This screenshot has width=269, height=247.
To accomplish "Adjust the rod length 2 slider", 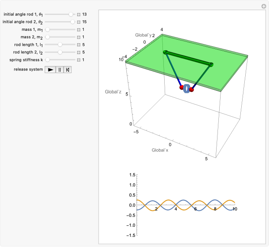I will pyautogui.click(x=60, y=52).
